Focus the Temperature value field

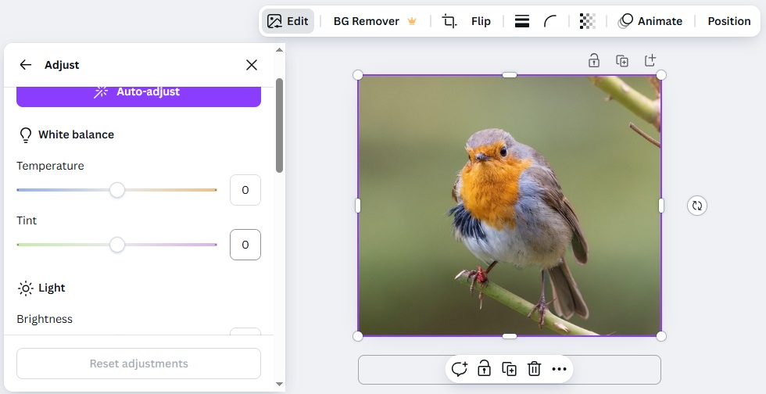click(x=245, y=190)
